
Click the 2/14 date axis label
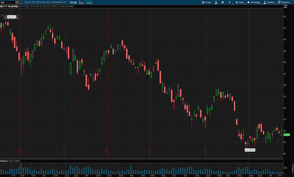coord(56,176)
